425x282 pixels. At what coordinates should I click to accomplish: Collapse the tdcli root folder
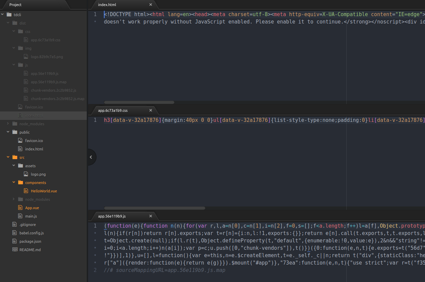3,15
